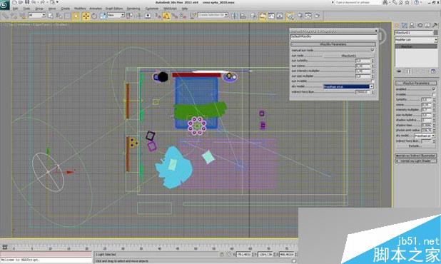441x264 pixels.
Task: Open the Group menu
Action: click(x=39, y=9)
